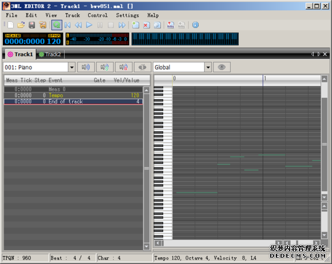Viewport: 332px width, 264px height.
Task: Open info with the blue information icon
Action: click(x=195, y=25)
